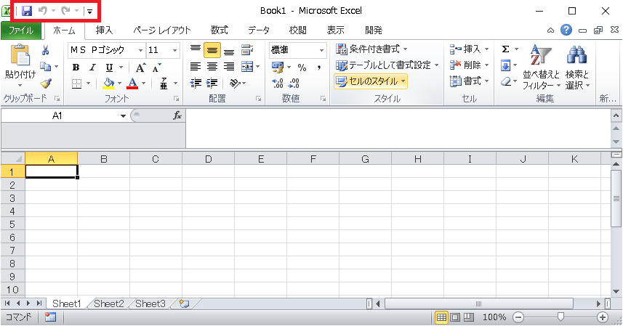Decrease indent

[x=195, y=83]
